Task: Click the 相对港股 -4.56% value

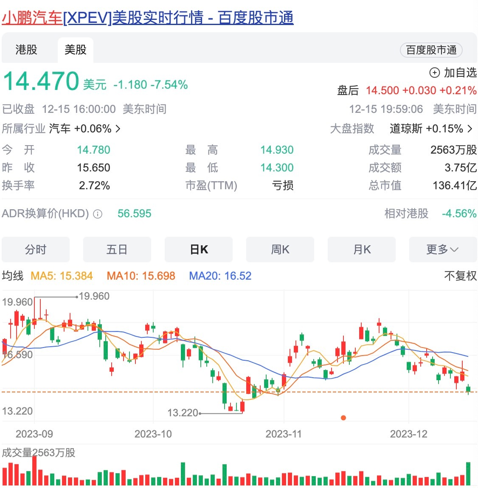Action: coord(459,214)
